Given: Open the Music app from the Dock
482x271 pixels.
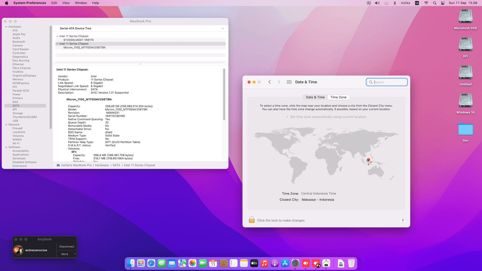Looking at the screenshot, I should coord(264,263).
